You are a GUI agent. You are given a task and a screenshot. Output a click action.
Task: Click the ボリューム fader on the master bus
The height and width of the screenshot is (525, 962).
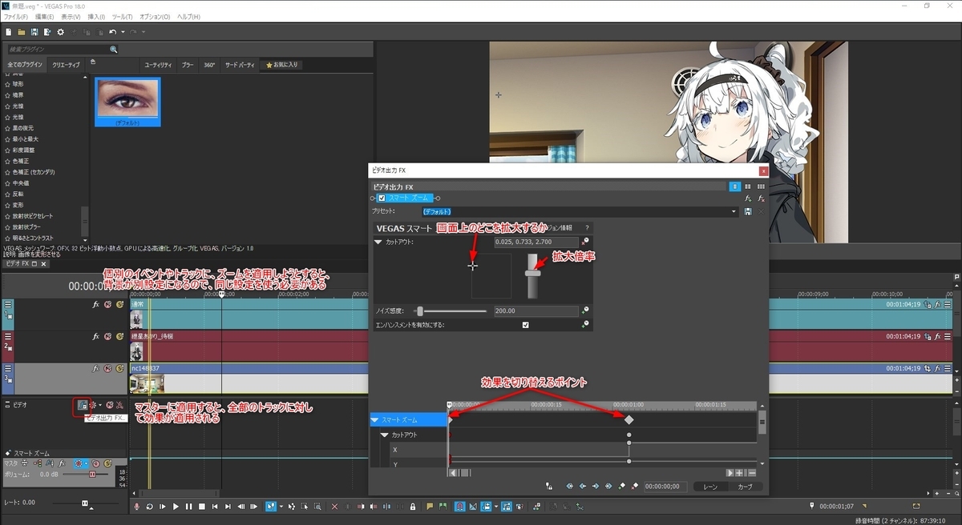92,474
